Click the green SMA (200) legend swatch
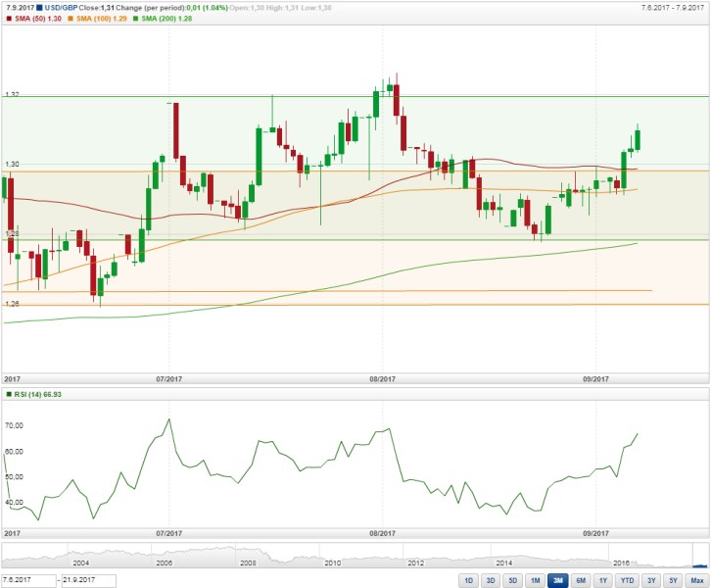The height and width of the screenshot is (588, 711). click(x=135, y=19)
